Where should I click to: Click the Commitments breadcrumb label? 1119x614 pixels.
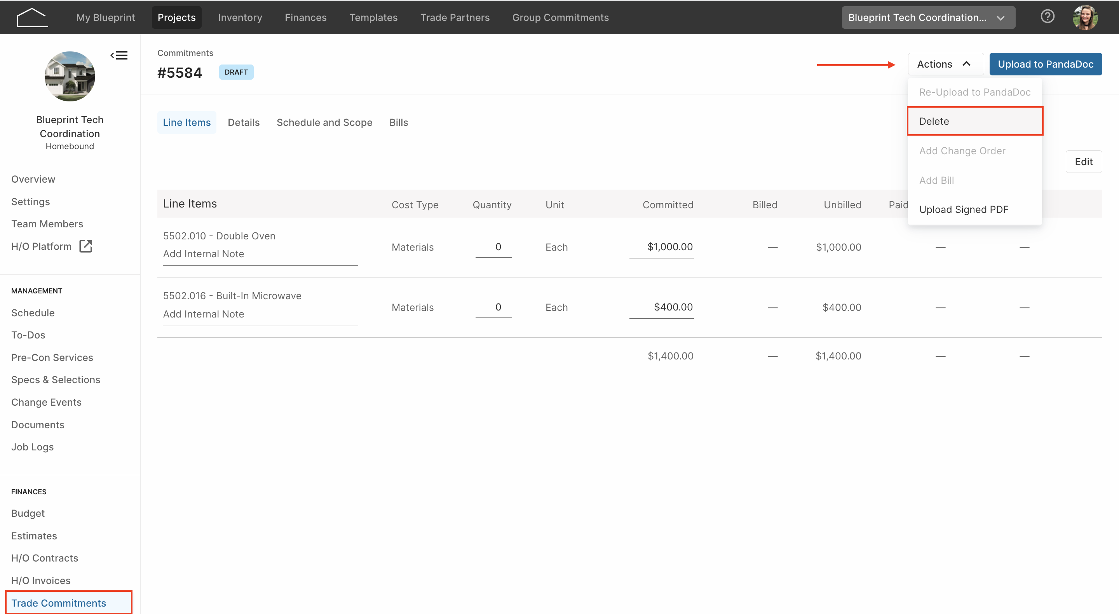coord(185,53)
